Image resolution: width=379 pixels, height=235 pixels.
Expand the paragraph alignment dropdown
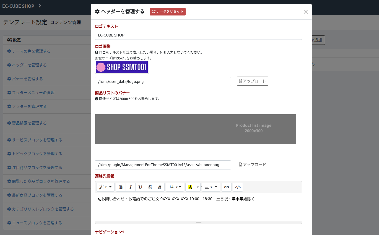pos(211,187)
